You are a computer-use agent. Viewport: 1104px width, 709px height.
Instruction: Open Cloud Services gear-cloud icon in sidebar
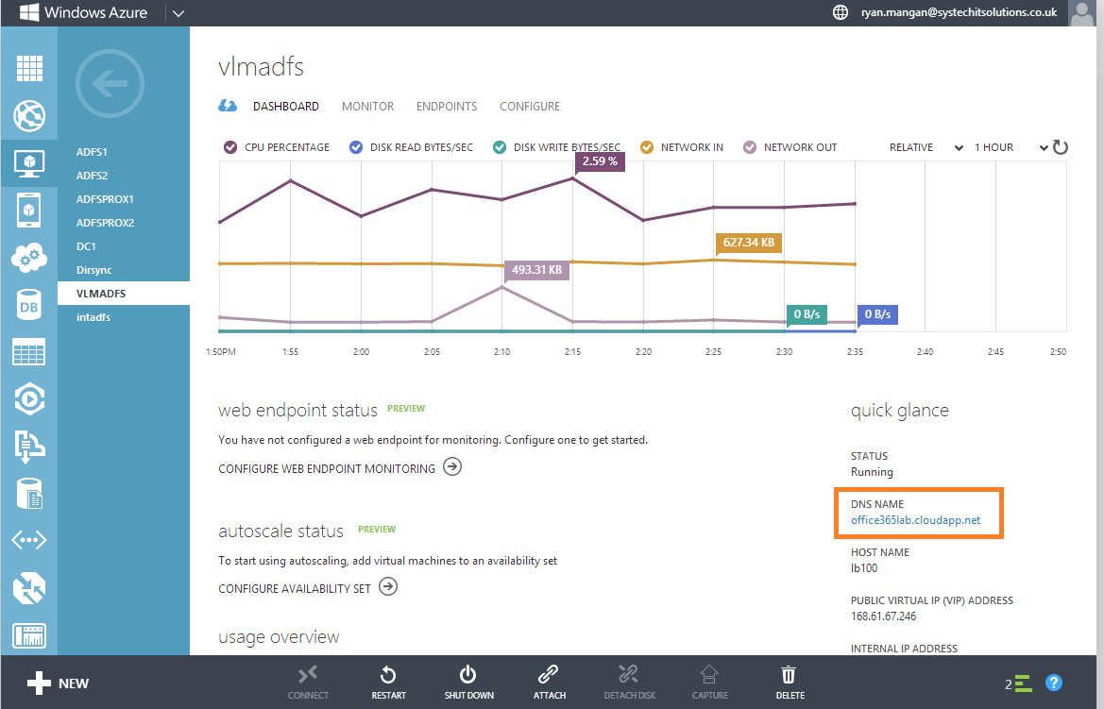(x=29, y=258)
